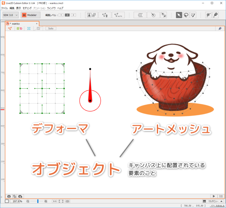Toggle grid display in view toolbar
Image resolution: width=226 pixels, height=208 pixels.
tap(38, 28)
